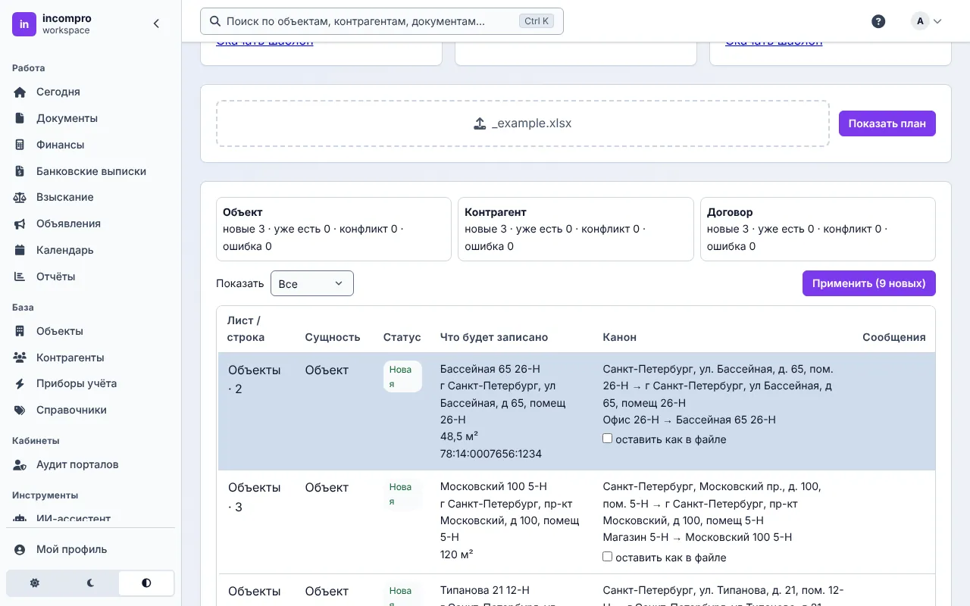Check 'оставить как в файле' for Бассейная row
This screenshot has height=606, width=970.
608,439
